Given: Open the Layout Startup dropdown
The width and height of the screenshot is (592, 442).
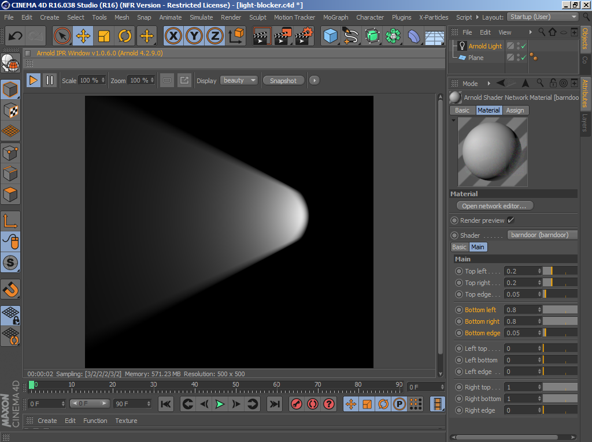Looking at the screenshot, I should click(542, 17).
